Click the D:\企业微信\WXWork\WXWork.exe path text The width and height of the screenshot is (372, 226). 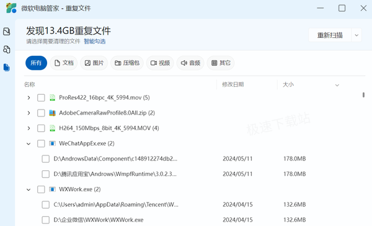pyautogui.click(x=99, y=220)
